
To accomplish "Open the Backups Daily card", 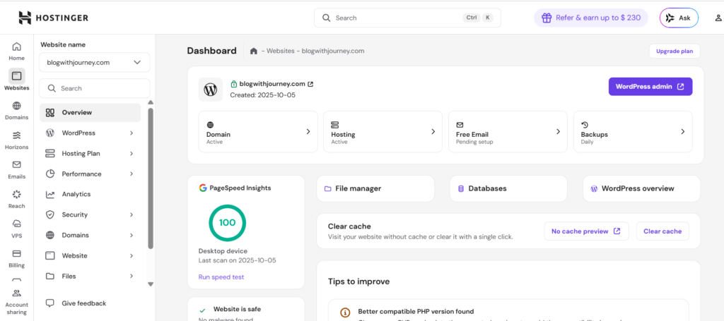I will click(x=633, y=132).
